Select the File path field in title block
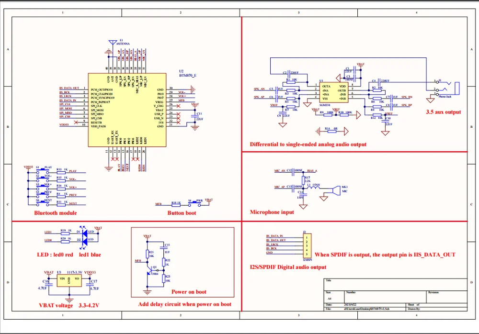This screenshot has width=479, height=334. (x=365, y=309)
